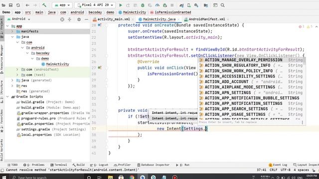Open the AVD Manager icon
The image size is (319, 179).
[x=189, y=5]
